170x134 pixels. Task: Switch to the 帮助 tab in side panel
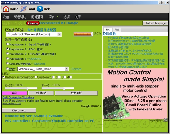tap(117, 29)
